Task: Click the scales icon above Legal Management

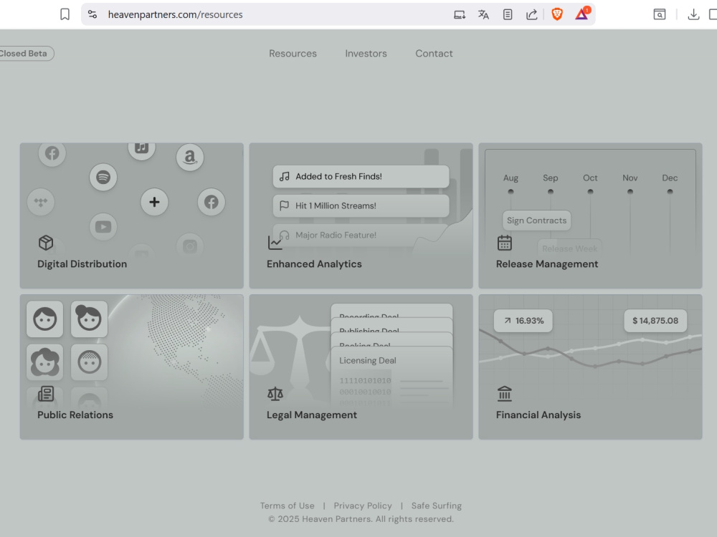Action: (x=275, y=394)
